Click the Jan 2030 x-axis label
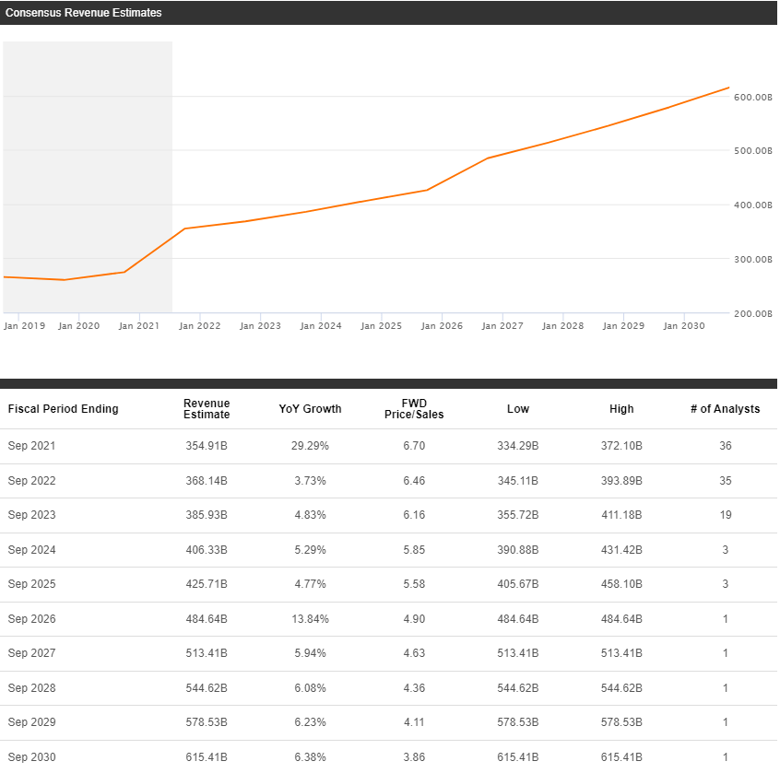Image resolution: width=780 pixels, height=773 pixels. tap(683, 325)
